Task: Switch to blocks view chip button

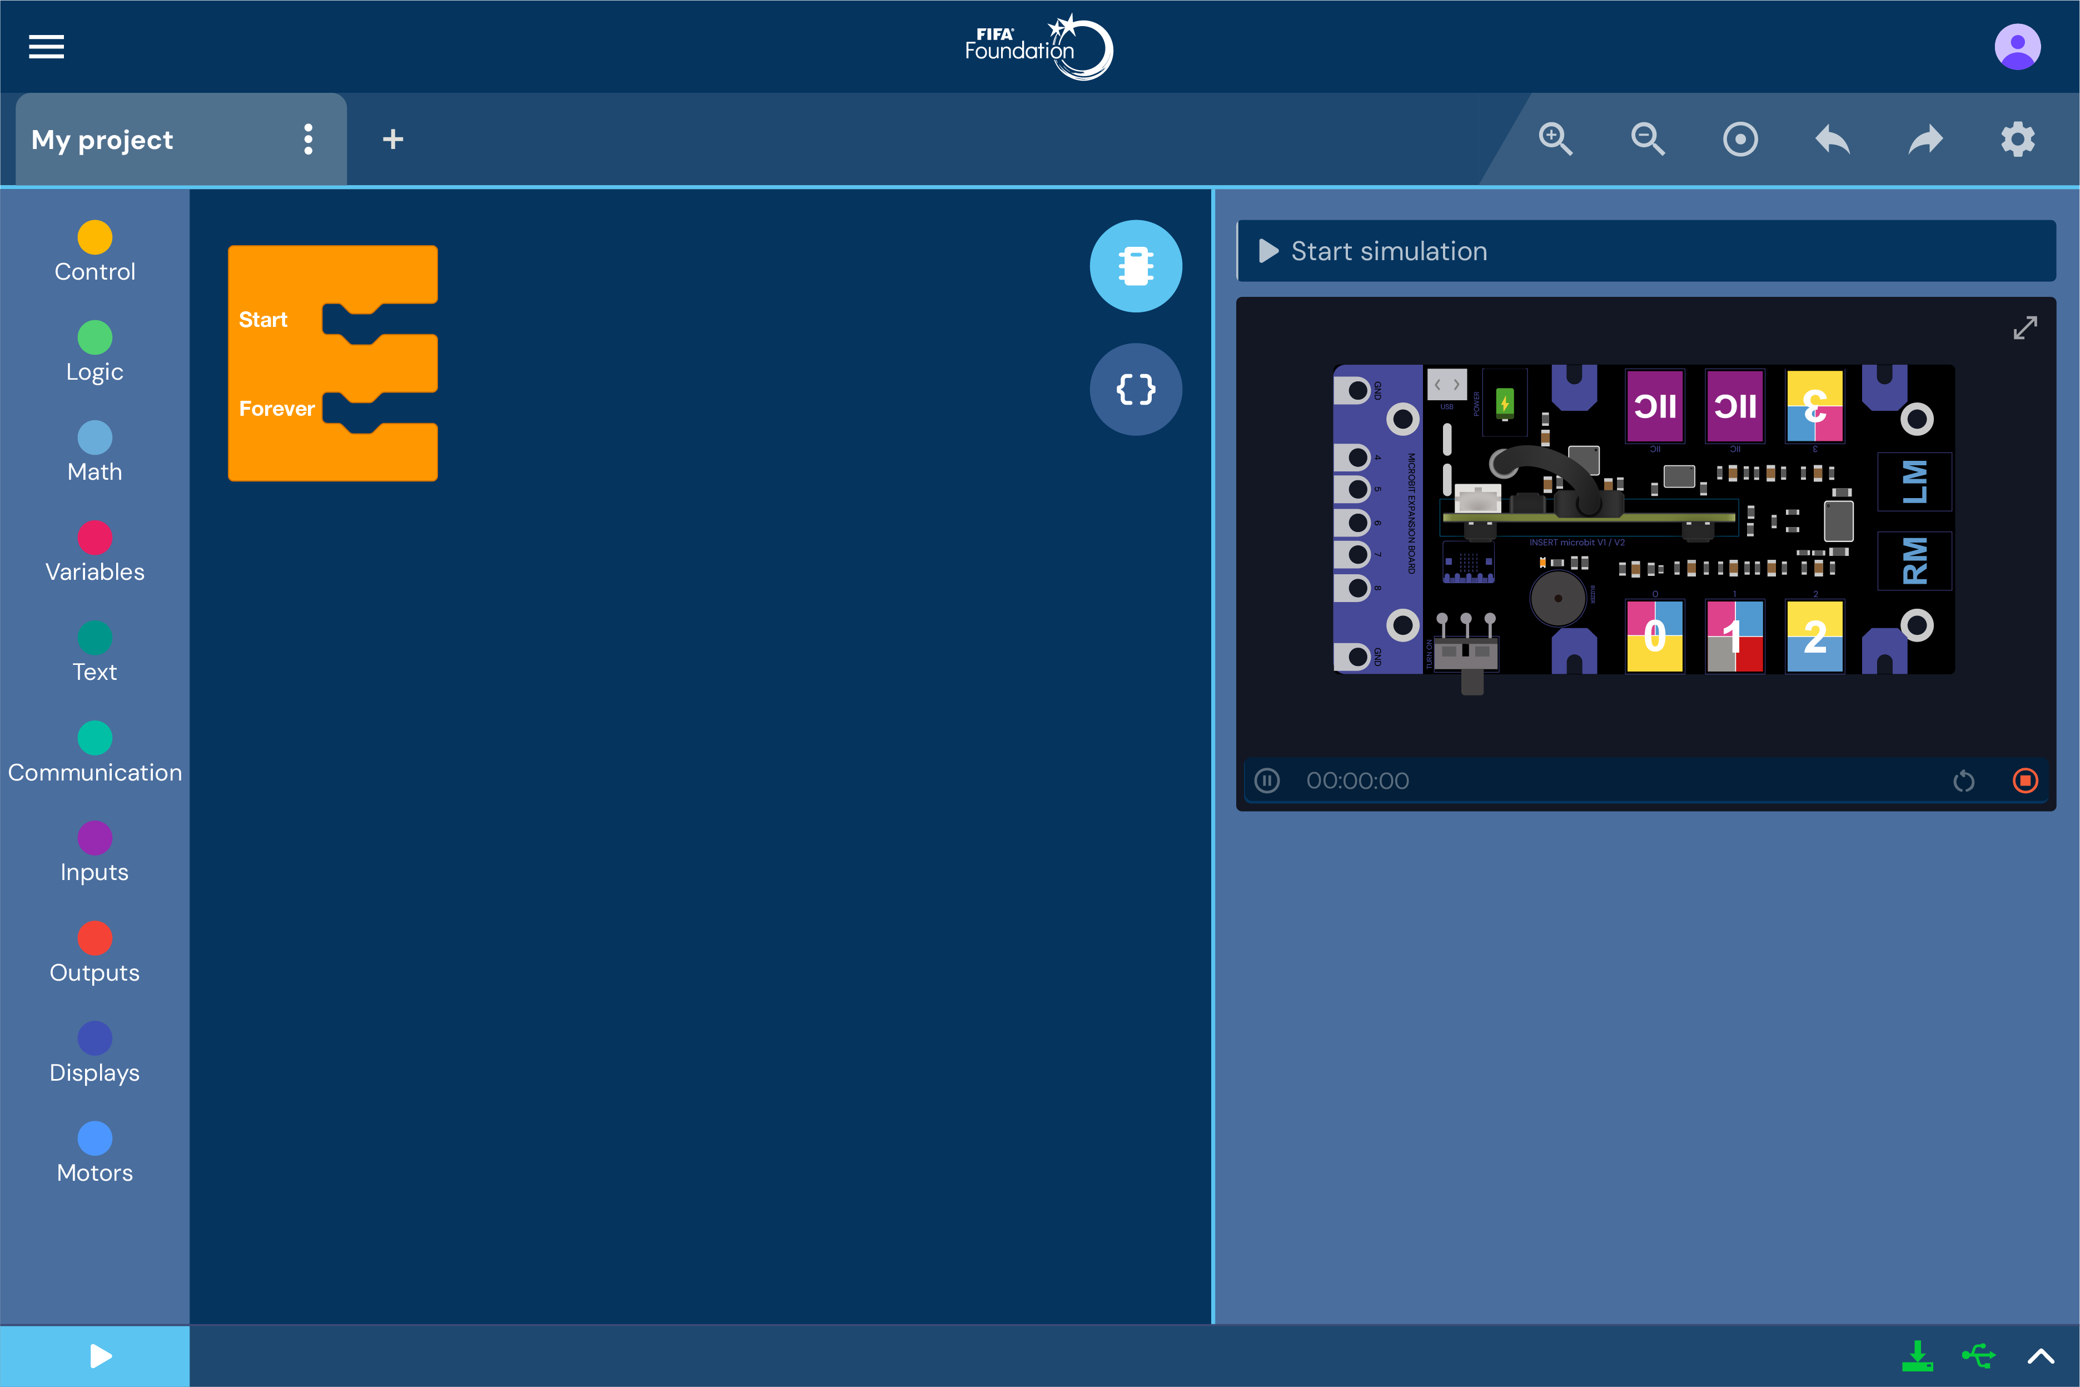Action: (x=1136, y=266)
